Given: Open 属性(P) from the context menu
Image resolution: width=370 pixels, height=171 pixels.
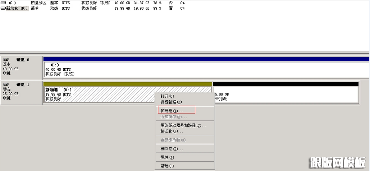Looking at the screenshot, I should tap(167, 157).
